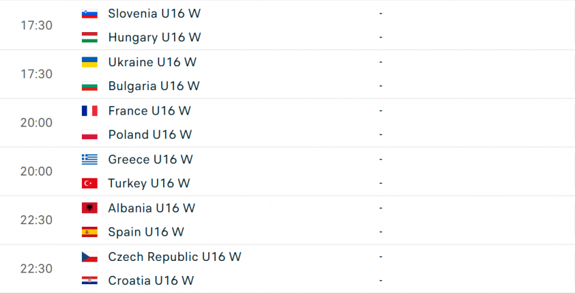The width and height of the screenshot is (575, 293).
Task: Click the Turkey flag icon
Action: pos(89,183)
